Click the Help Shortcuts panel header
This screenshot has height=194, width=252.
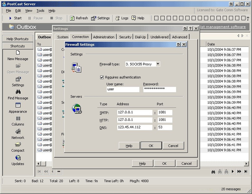coord(18,39)
